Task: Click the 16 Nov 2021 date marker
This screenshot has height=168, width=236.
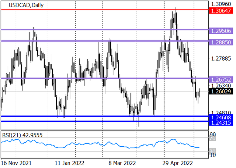Action: pos(16,163)
